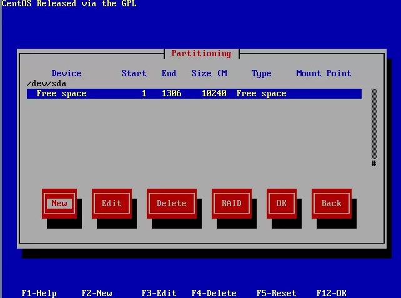The image size is (401, 298).
Task: Click the New partition button
Action: (x=59, y=204)
